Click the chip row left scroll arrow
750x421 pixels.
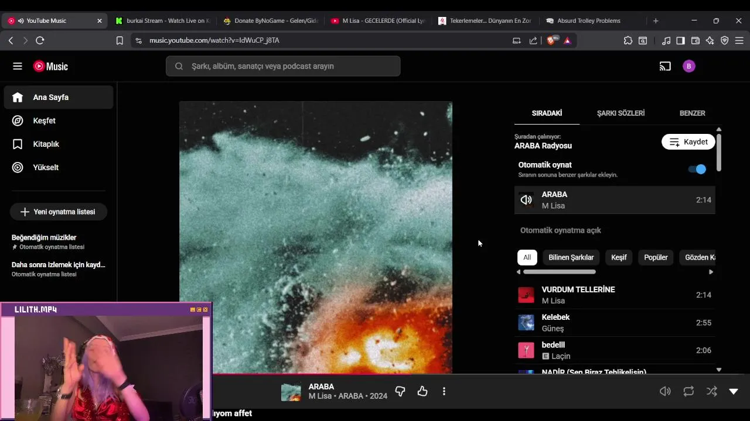pos(519,272)
